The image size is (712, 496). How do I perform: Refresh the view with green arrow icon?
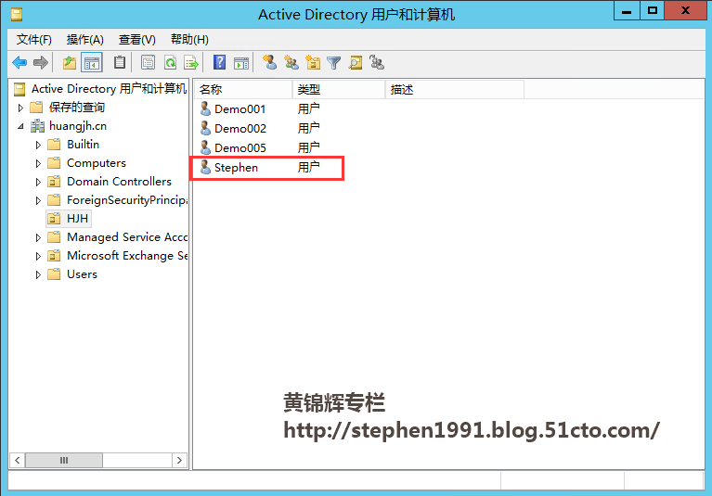[x=170, y=62]
